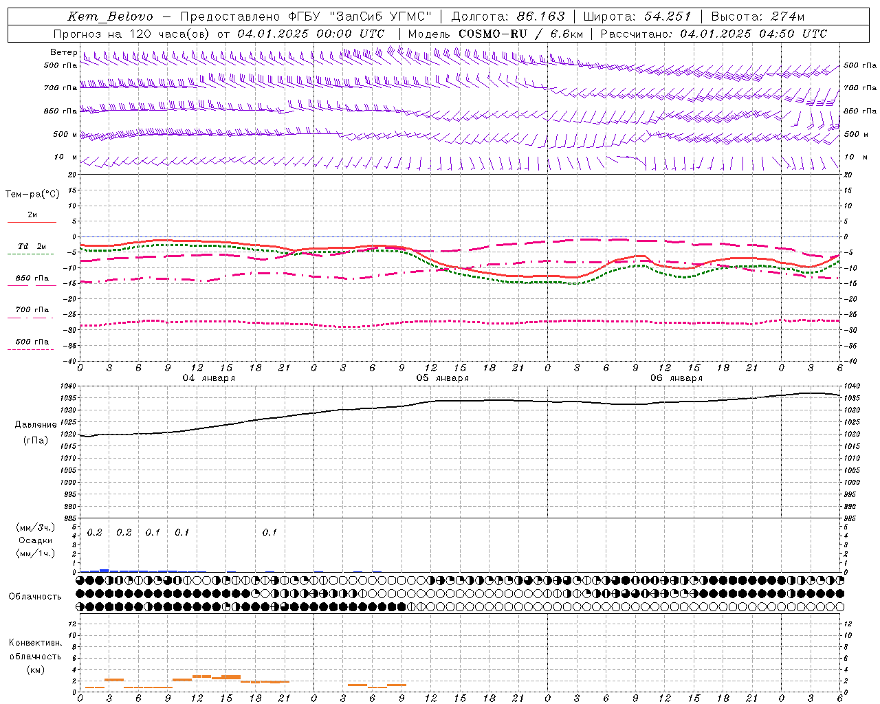The width and height of the screenshot is (880, 704).
Task: Click the 850 гПа temperature legend entry
Action: pos(32,278)
